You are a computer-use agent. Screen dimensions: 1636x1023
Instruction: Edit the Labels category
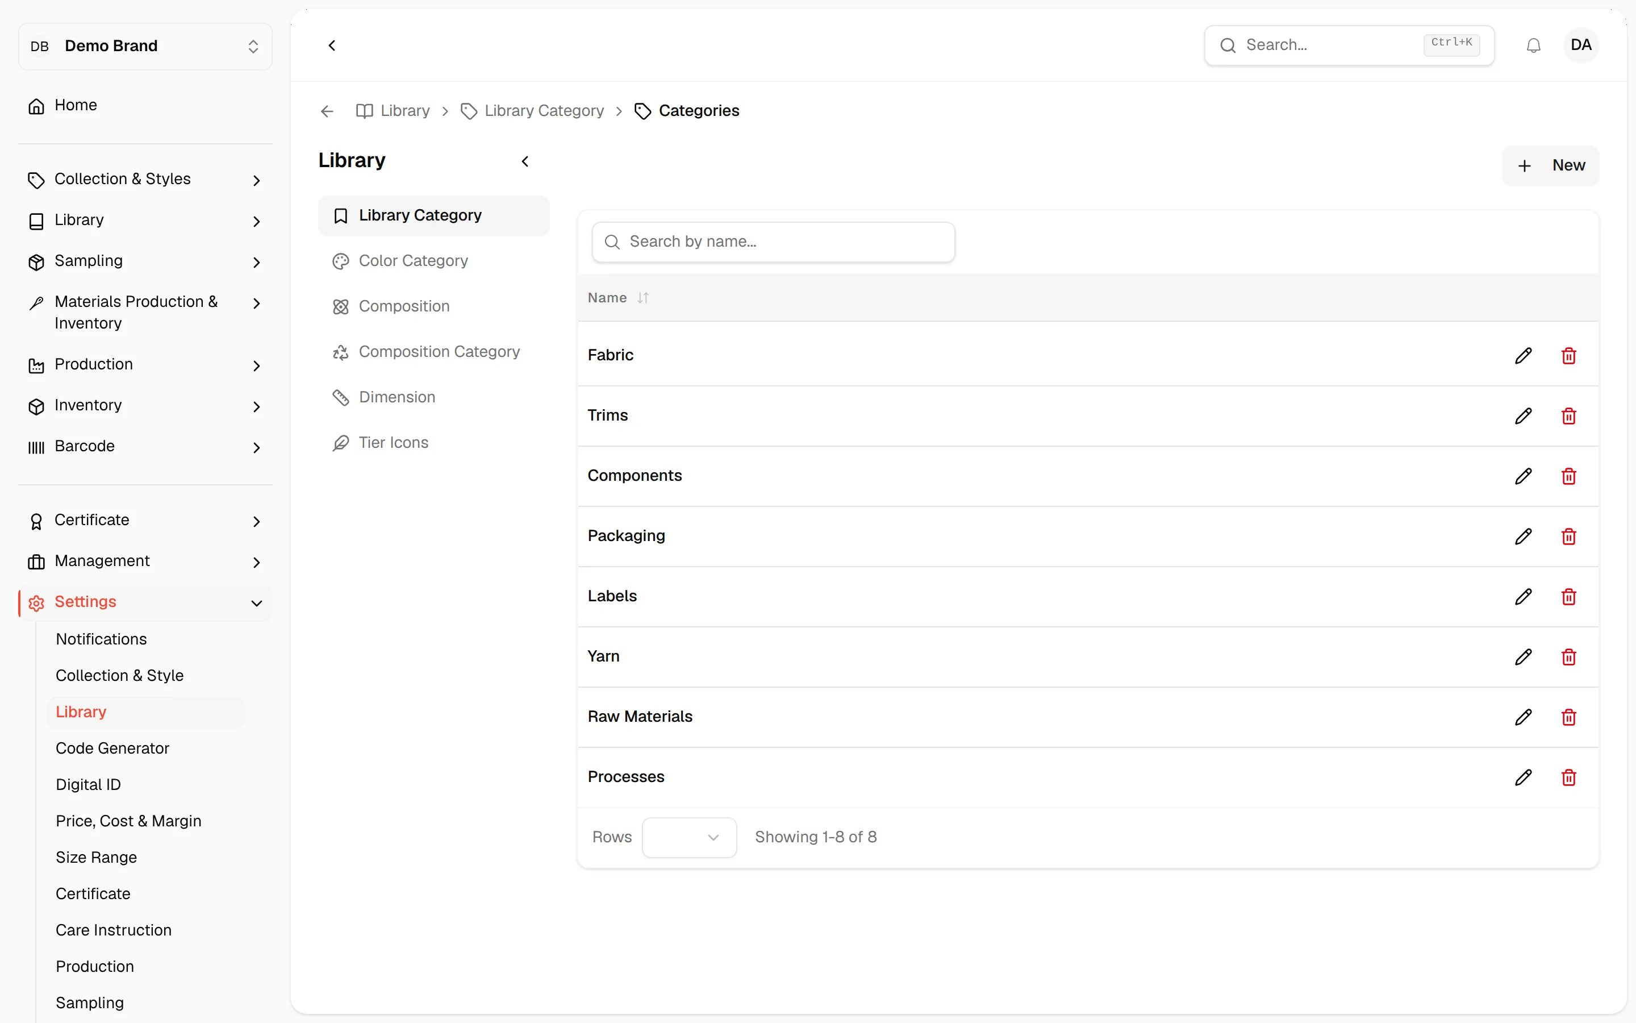tap(1523, 596)
